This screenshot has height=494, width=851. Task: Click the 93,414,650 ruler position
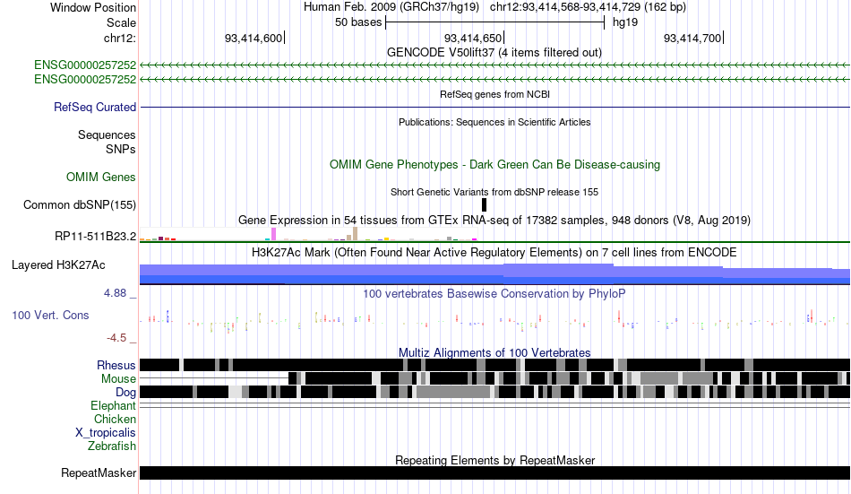click(x=473, y=38)
